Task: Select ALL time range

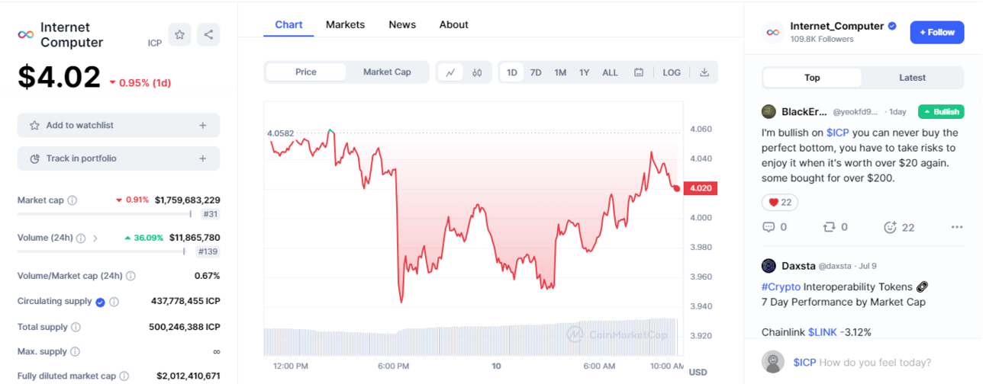Action: (611, 72)
